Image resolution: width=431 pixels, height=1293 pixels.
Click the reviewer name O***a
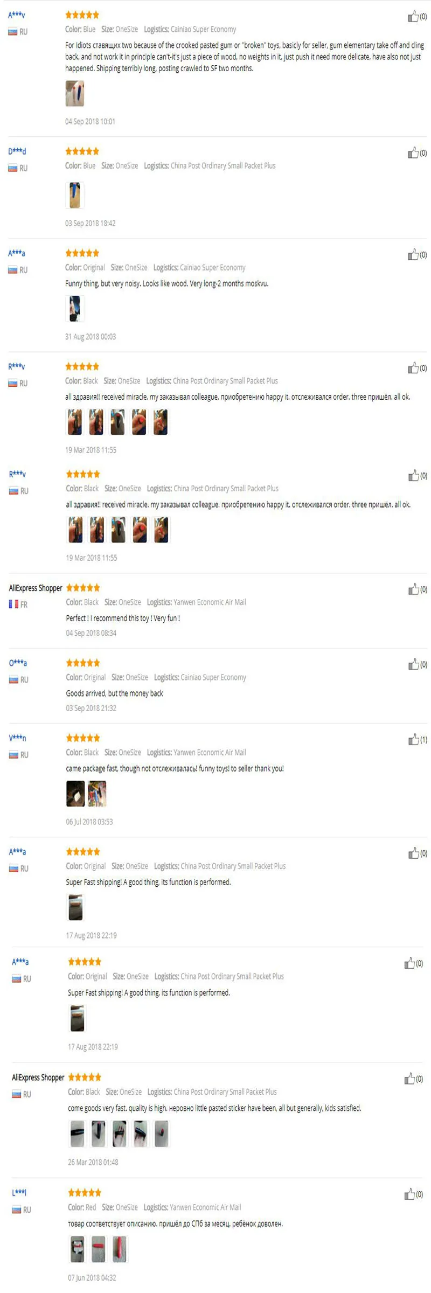[x=18, y=663]
